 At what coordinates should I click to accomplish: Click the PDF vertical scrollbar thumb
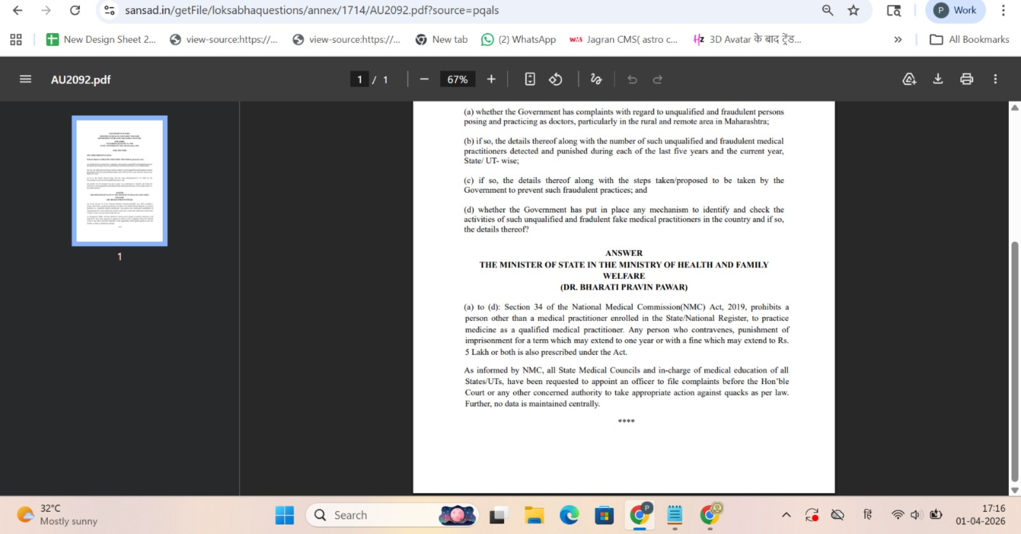point(1015,361)
